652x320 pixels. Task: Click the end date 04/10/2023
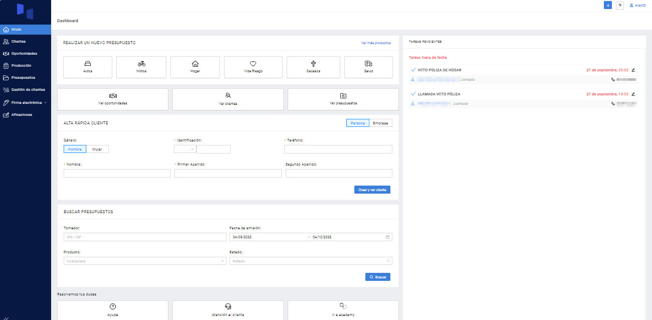[x=322, y=237]
